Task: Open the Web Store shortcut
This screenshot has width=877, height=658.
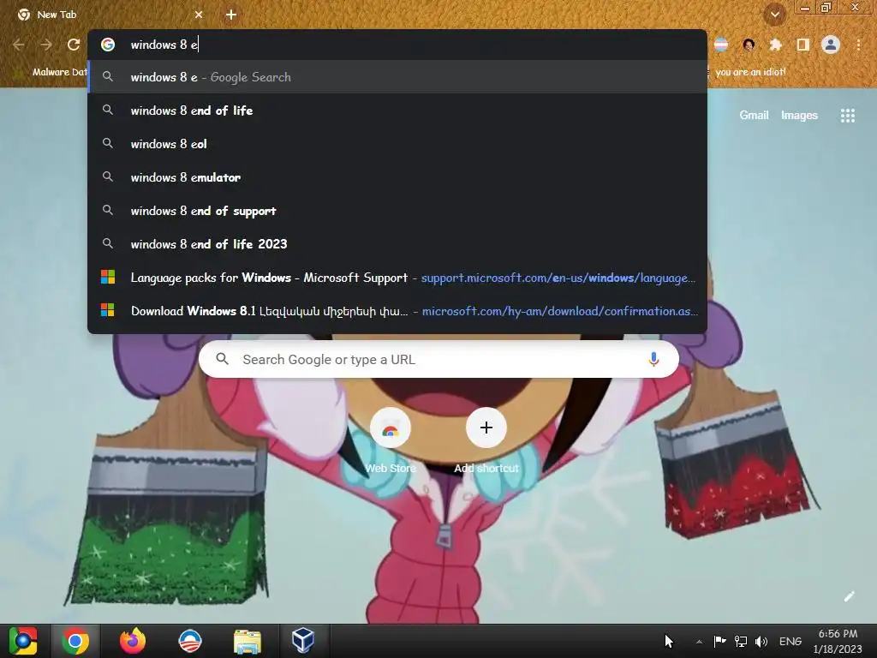Action: [390, 441]
